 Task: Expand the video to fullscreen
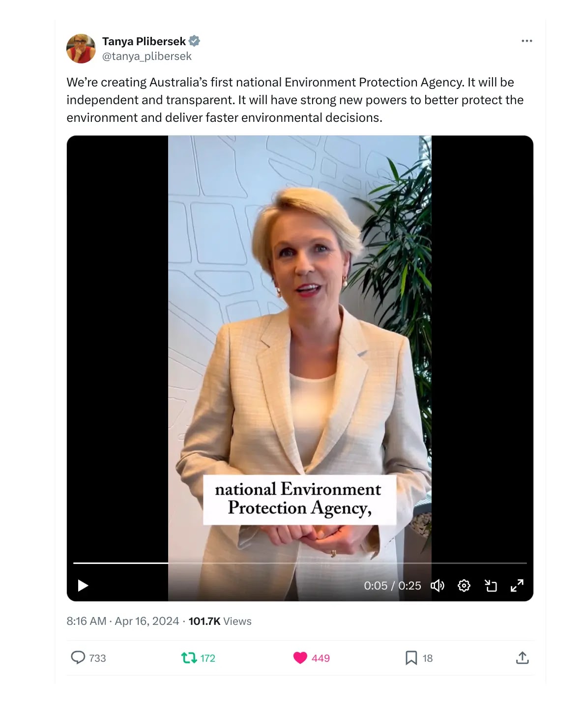517,585
